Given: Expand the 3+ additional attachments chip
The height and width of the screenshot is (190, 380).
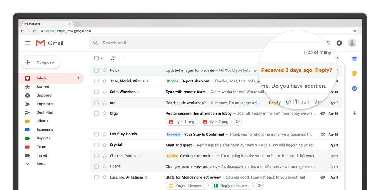Looking at the screenshot, I should click(260, 186).
